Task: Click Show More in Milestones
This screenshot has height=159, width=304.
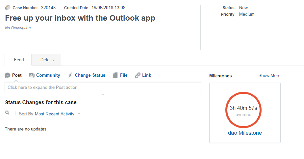Action: tap(269, 76)
